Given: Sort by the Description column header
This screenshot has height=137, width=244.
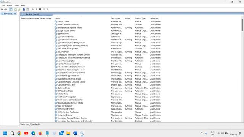Looking at the screenshot, I should (116, 18).
